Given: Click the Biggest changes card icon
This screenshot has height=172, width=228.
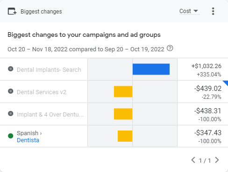Looking at the screenshot, I should 12,11.
